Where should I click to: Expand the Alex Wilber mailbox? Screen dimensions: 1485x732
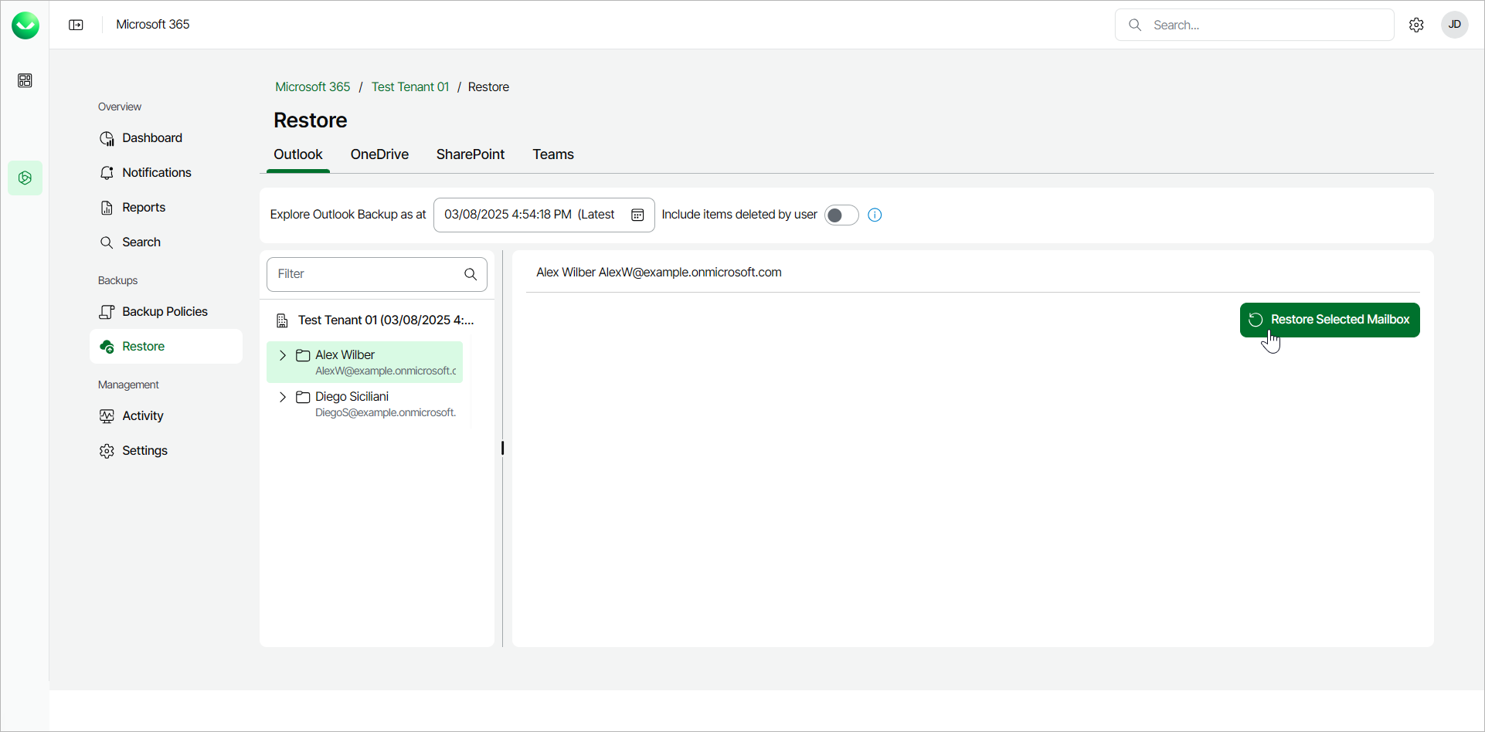coord(283,355)
